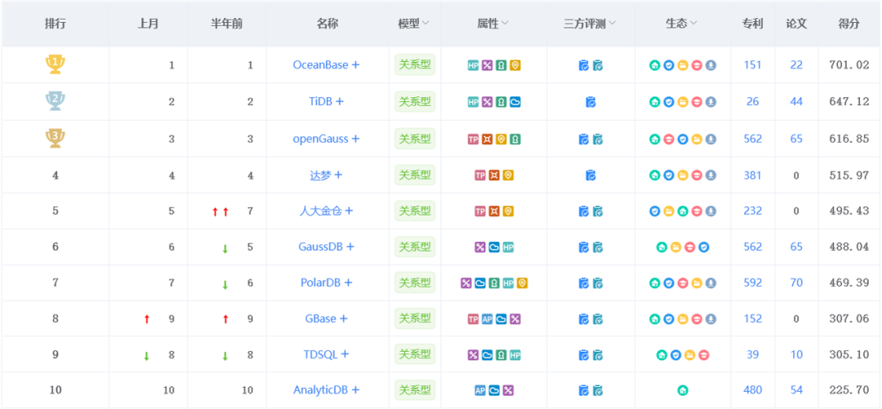This screenshot has width=882, height=409.
Task: Open the 生态 column filter dropdown
Action: pyautogui.click(x=693, y=23)
